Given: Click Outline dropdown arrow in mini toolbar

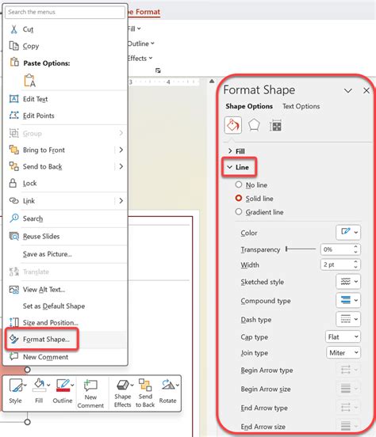Looking at the screenshot, I should [x=72, y=385].
